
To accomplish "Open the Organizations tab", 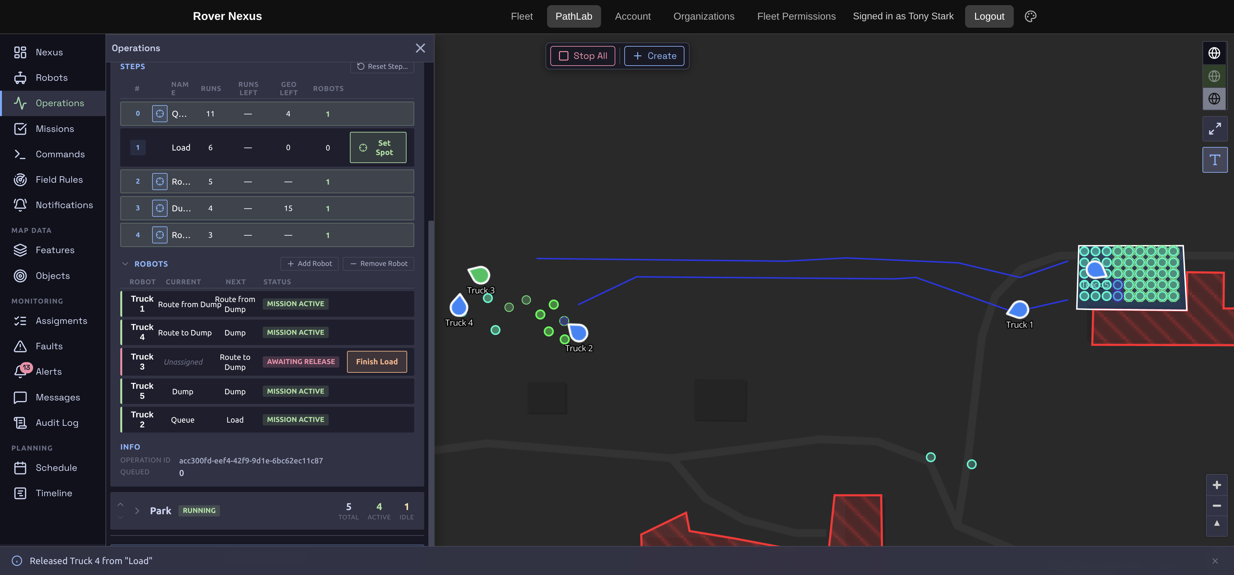I will pos(704,16).
